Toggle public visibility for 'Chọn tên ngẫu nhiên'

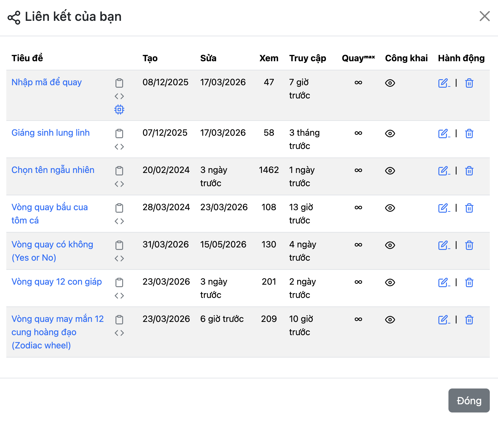390,171
